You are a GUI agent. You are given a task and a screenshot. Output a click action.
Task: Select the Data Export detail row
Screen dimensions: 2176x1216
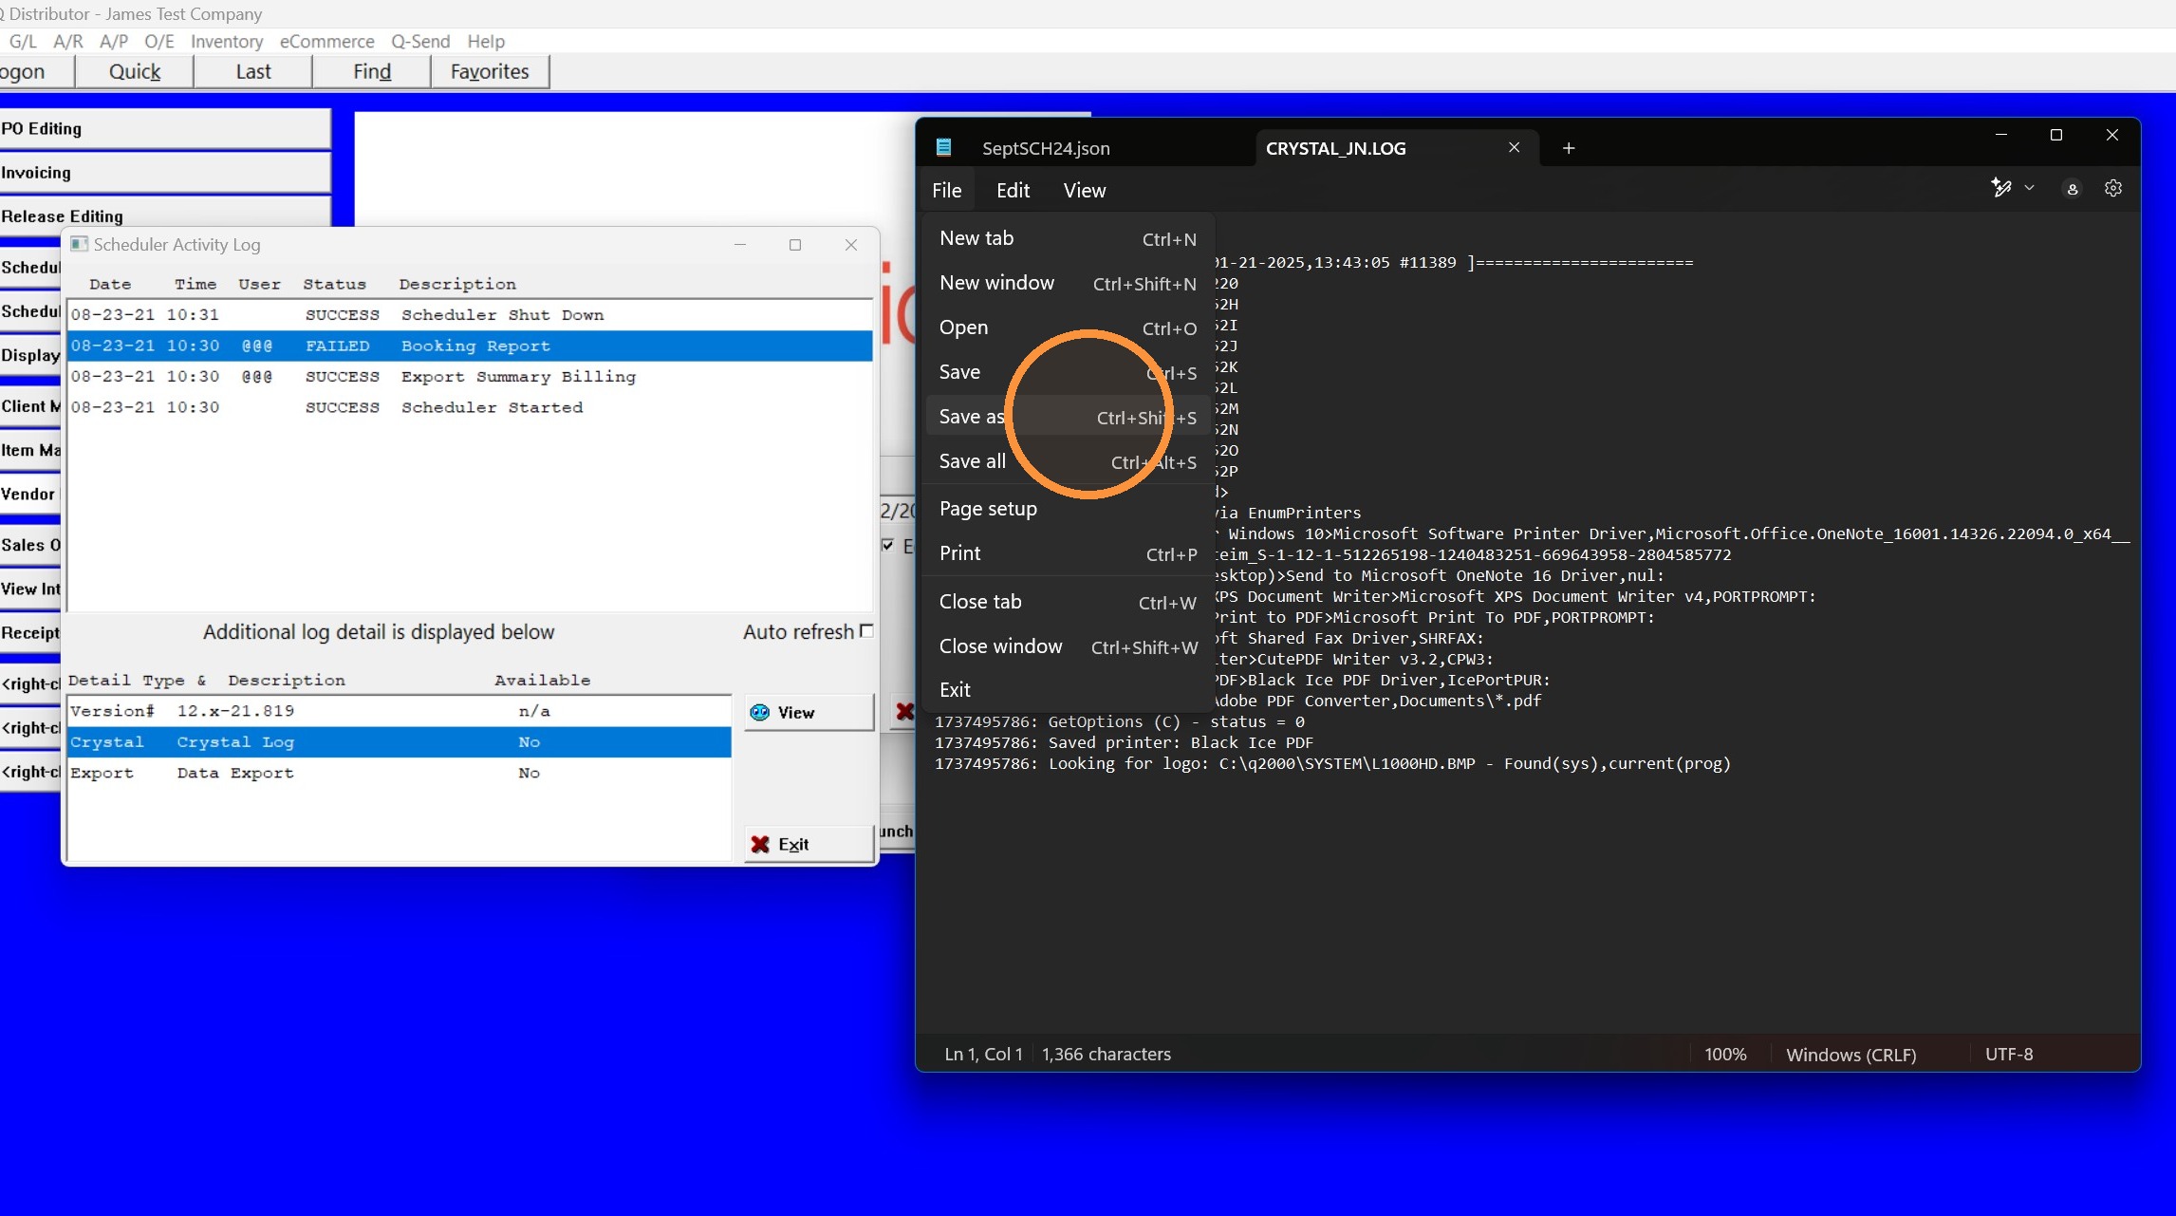click(x=400, y=773)
